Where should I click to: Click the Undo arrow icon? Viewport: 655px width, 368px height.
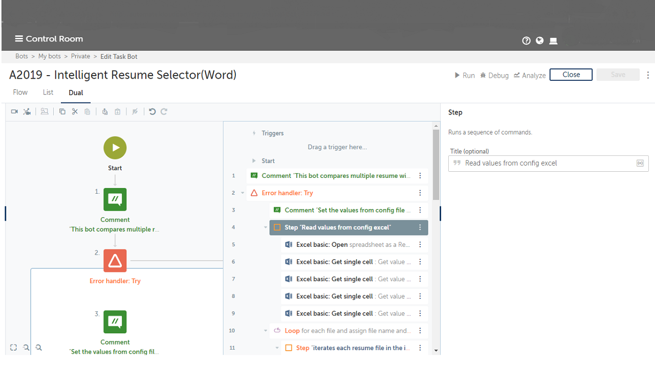152,111
